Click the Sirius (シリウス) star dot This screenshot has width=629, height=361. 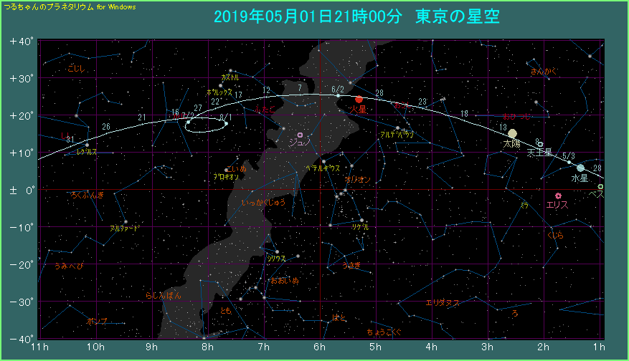[x=278, y=251]
